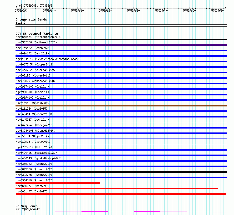Open the dgv5969n100 (Coe2014) label
This screenshot has height=215, width=234.
32,98
